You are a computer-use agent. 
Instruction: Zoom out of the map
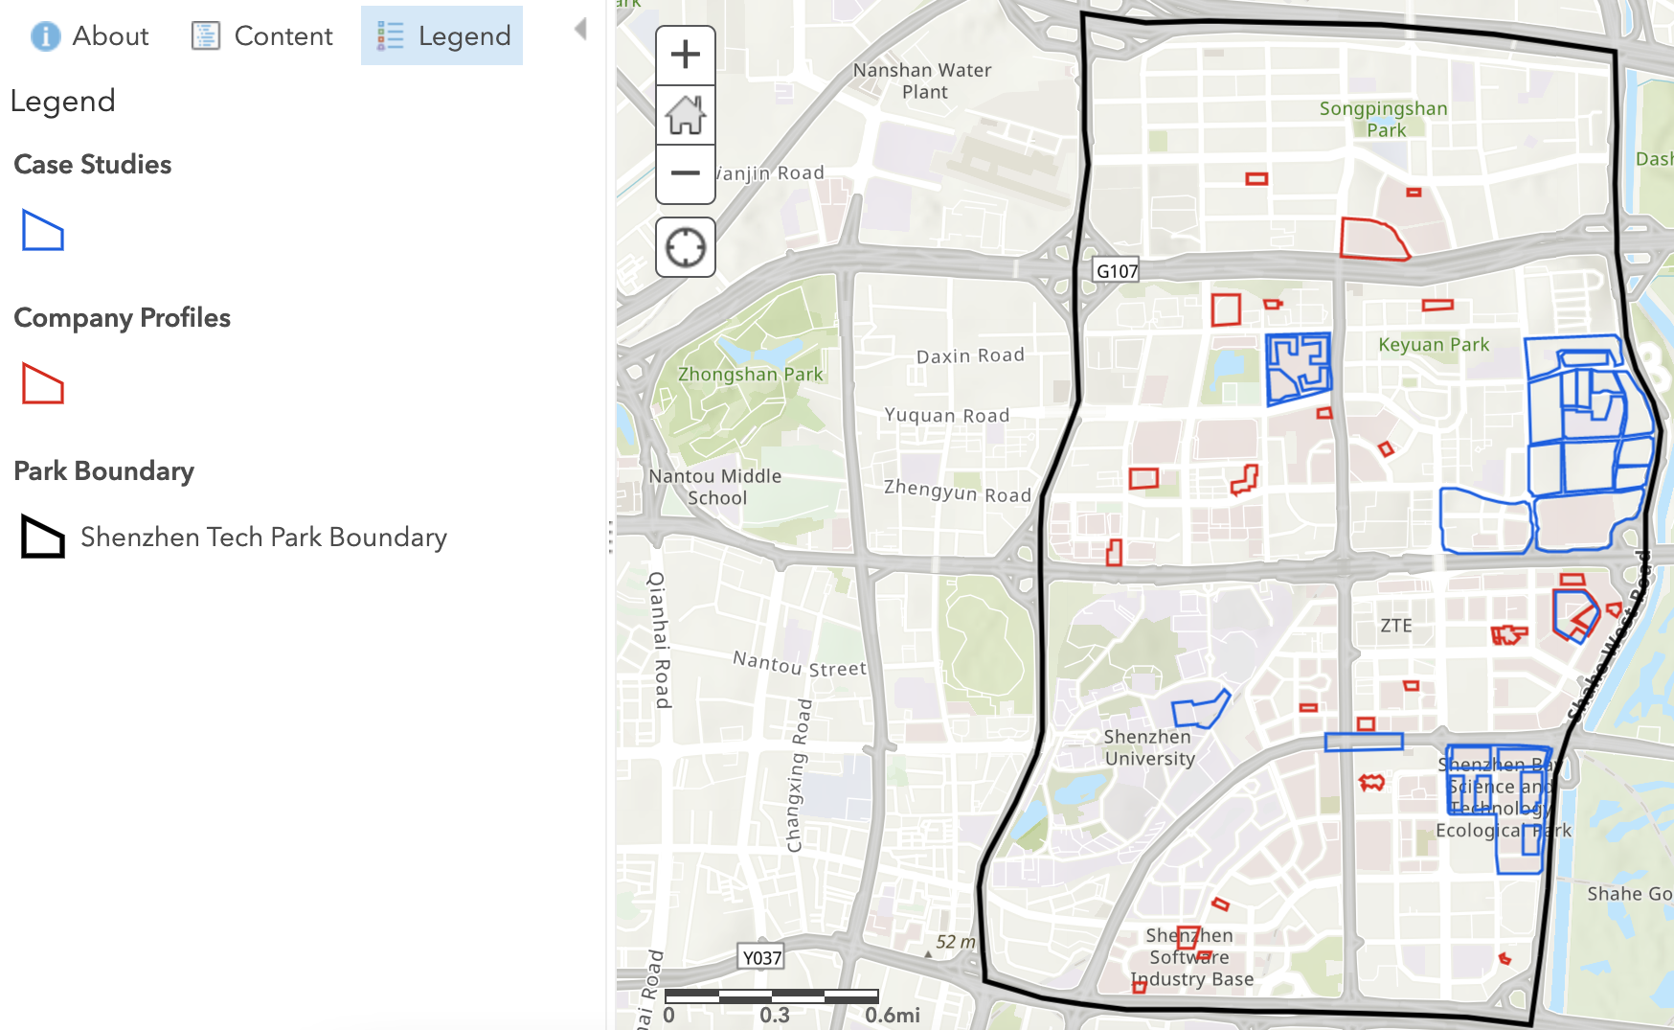tap(685, 173)
